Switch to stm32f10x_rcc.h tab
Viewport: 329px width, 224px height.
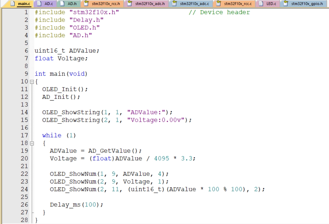coord(102,4)
